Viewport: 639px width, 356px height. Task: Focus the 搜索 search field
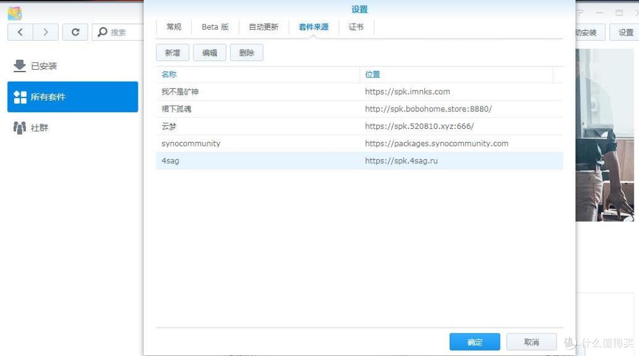point(118,32)
